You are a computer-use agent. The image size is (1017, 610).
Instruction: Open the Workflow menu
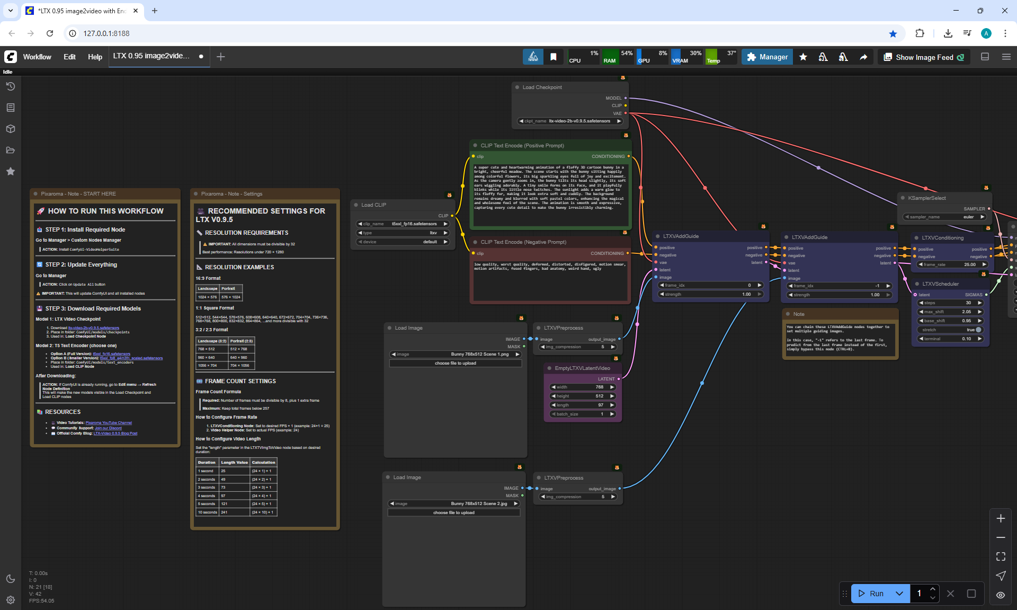(x=37, y=57)
